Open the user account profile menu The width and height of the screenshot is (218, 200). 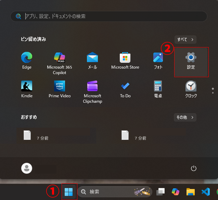tap(27, 168)
